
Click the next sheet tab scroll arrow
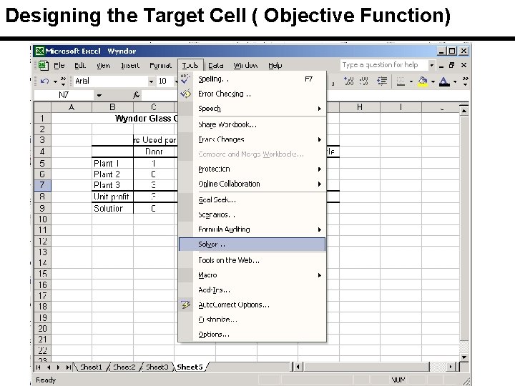click(59, 367)
